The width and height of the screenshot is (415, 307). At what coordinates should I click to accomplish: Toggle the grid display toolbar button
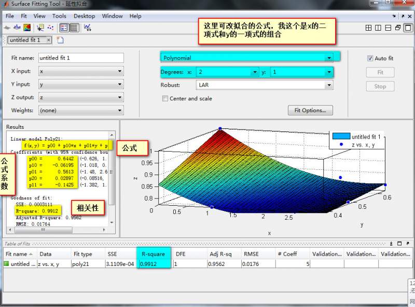point(74,28)
